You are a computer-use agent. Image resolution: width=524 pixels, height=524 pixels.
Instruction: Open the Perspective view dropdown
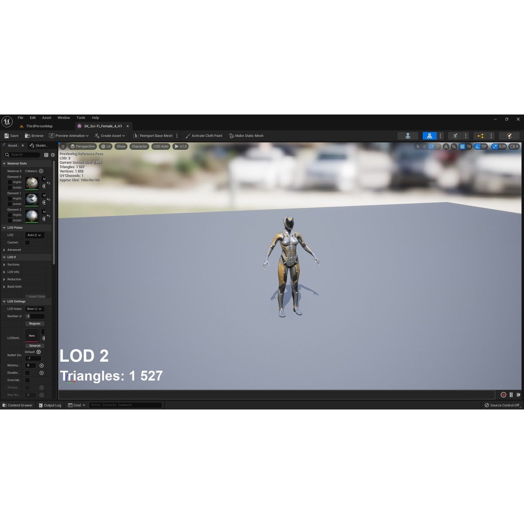coord(82,147)
